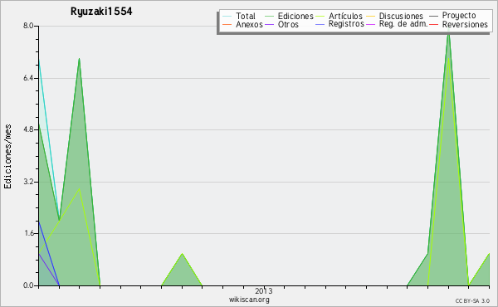Click the 0.0 y-axis value
Screen dimensions: 498x307
28,285
